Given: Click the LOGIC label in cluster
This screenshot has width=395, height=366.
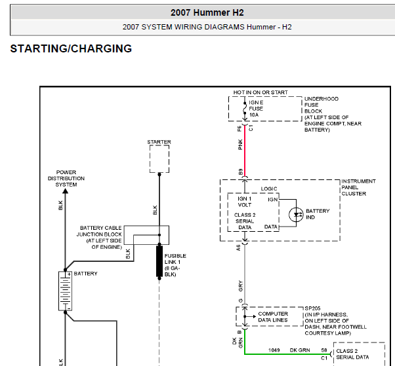Looking at the screenshot, I should pos(269,189).
